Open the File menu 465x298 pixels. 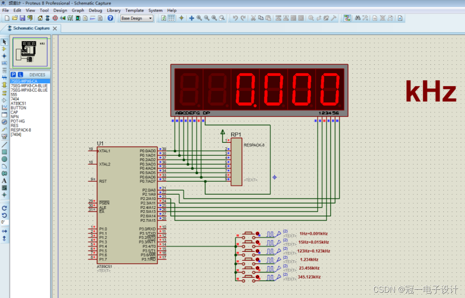[6, 10]
